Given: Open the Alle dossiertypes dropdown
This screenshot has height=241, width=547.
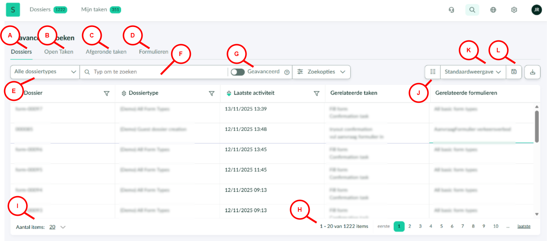Looking at the screenshot, I should click(45, 72).
